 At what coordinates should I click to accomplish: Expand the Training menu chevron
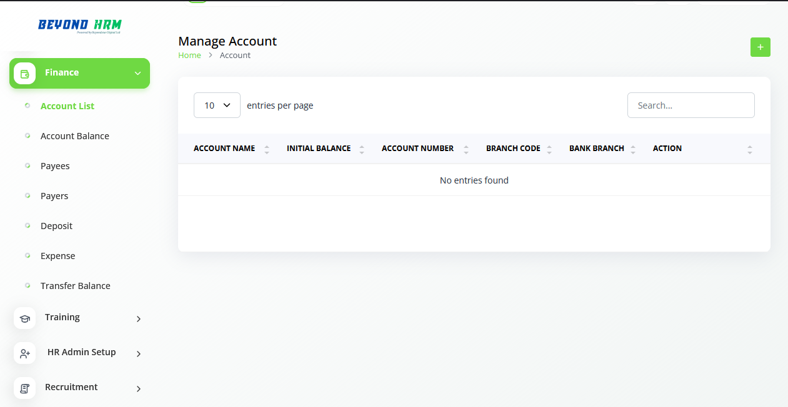click(x=138, y=319)
